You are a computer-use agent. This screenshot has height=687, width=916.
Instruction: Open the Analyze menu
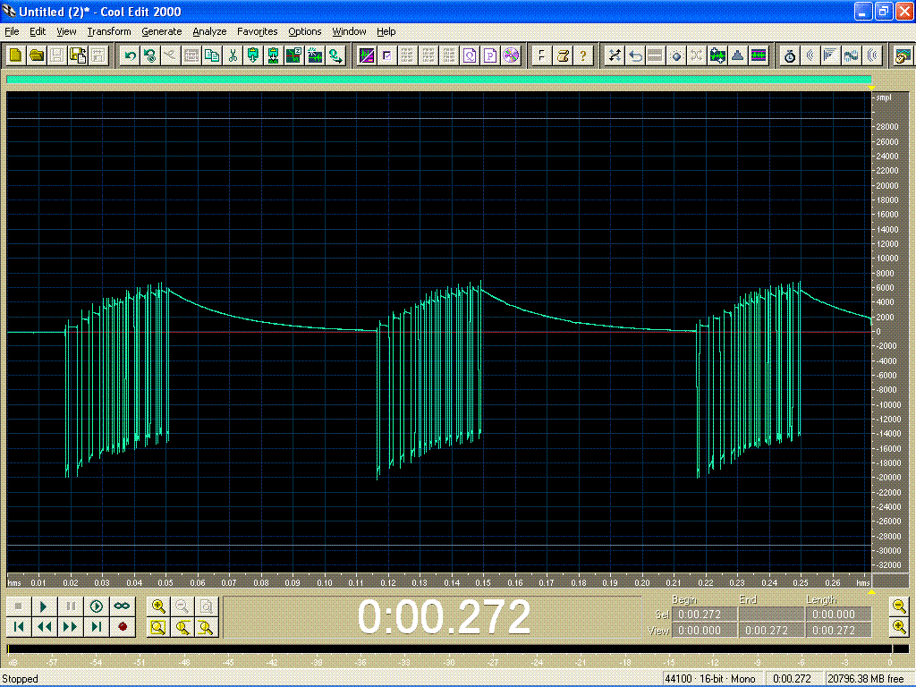[209, 31]
